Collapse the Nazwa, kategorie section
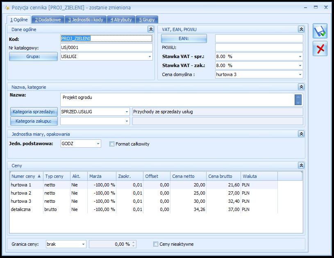The image size is (334, 258). pyautogui.click(x=301, y=87)
